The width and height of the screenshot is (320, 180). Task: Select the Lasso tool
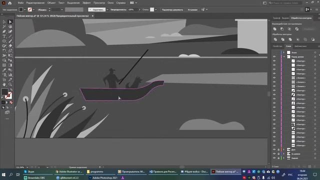10,26
